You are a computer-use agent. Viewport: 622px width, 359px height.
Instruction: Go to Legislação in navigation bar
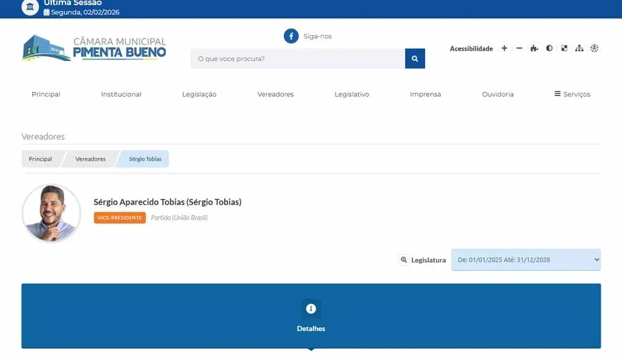199,94
